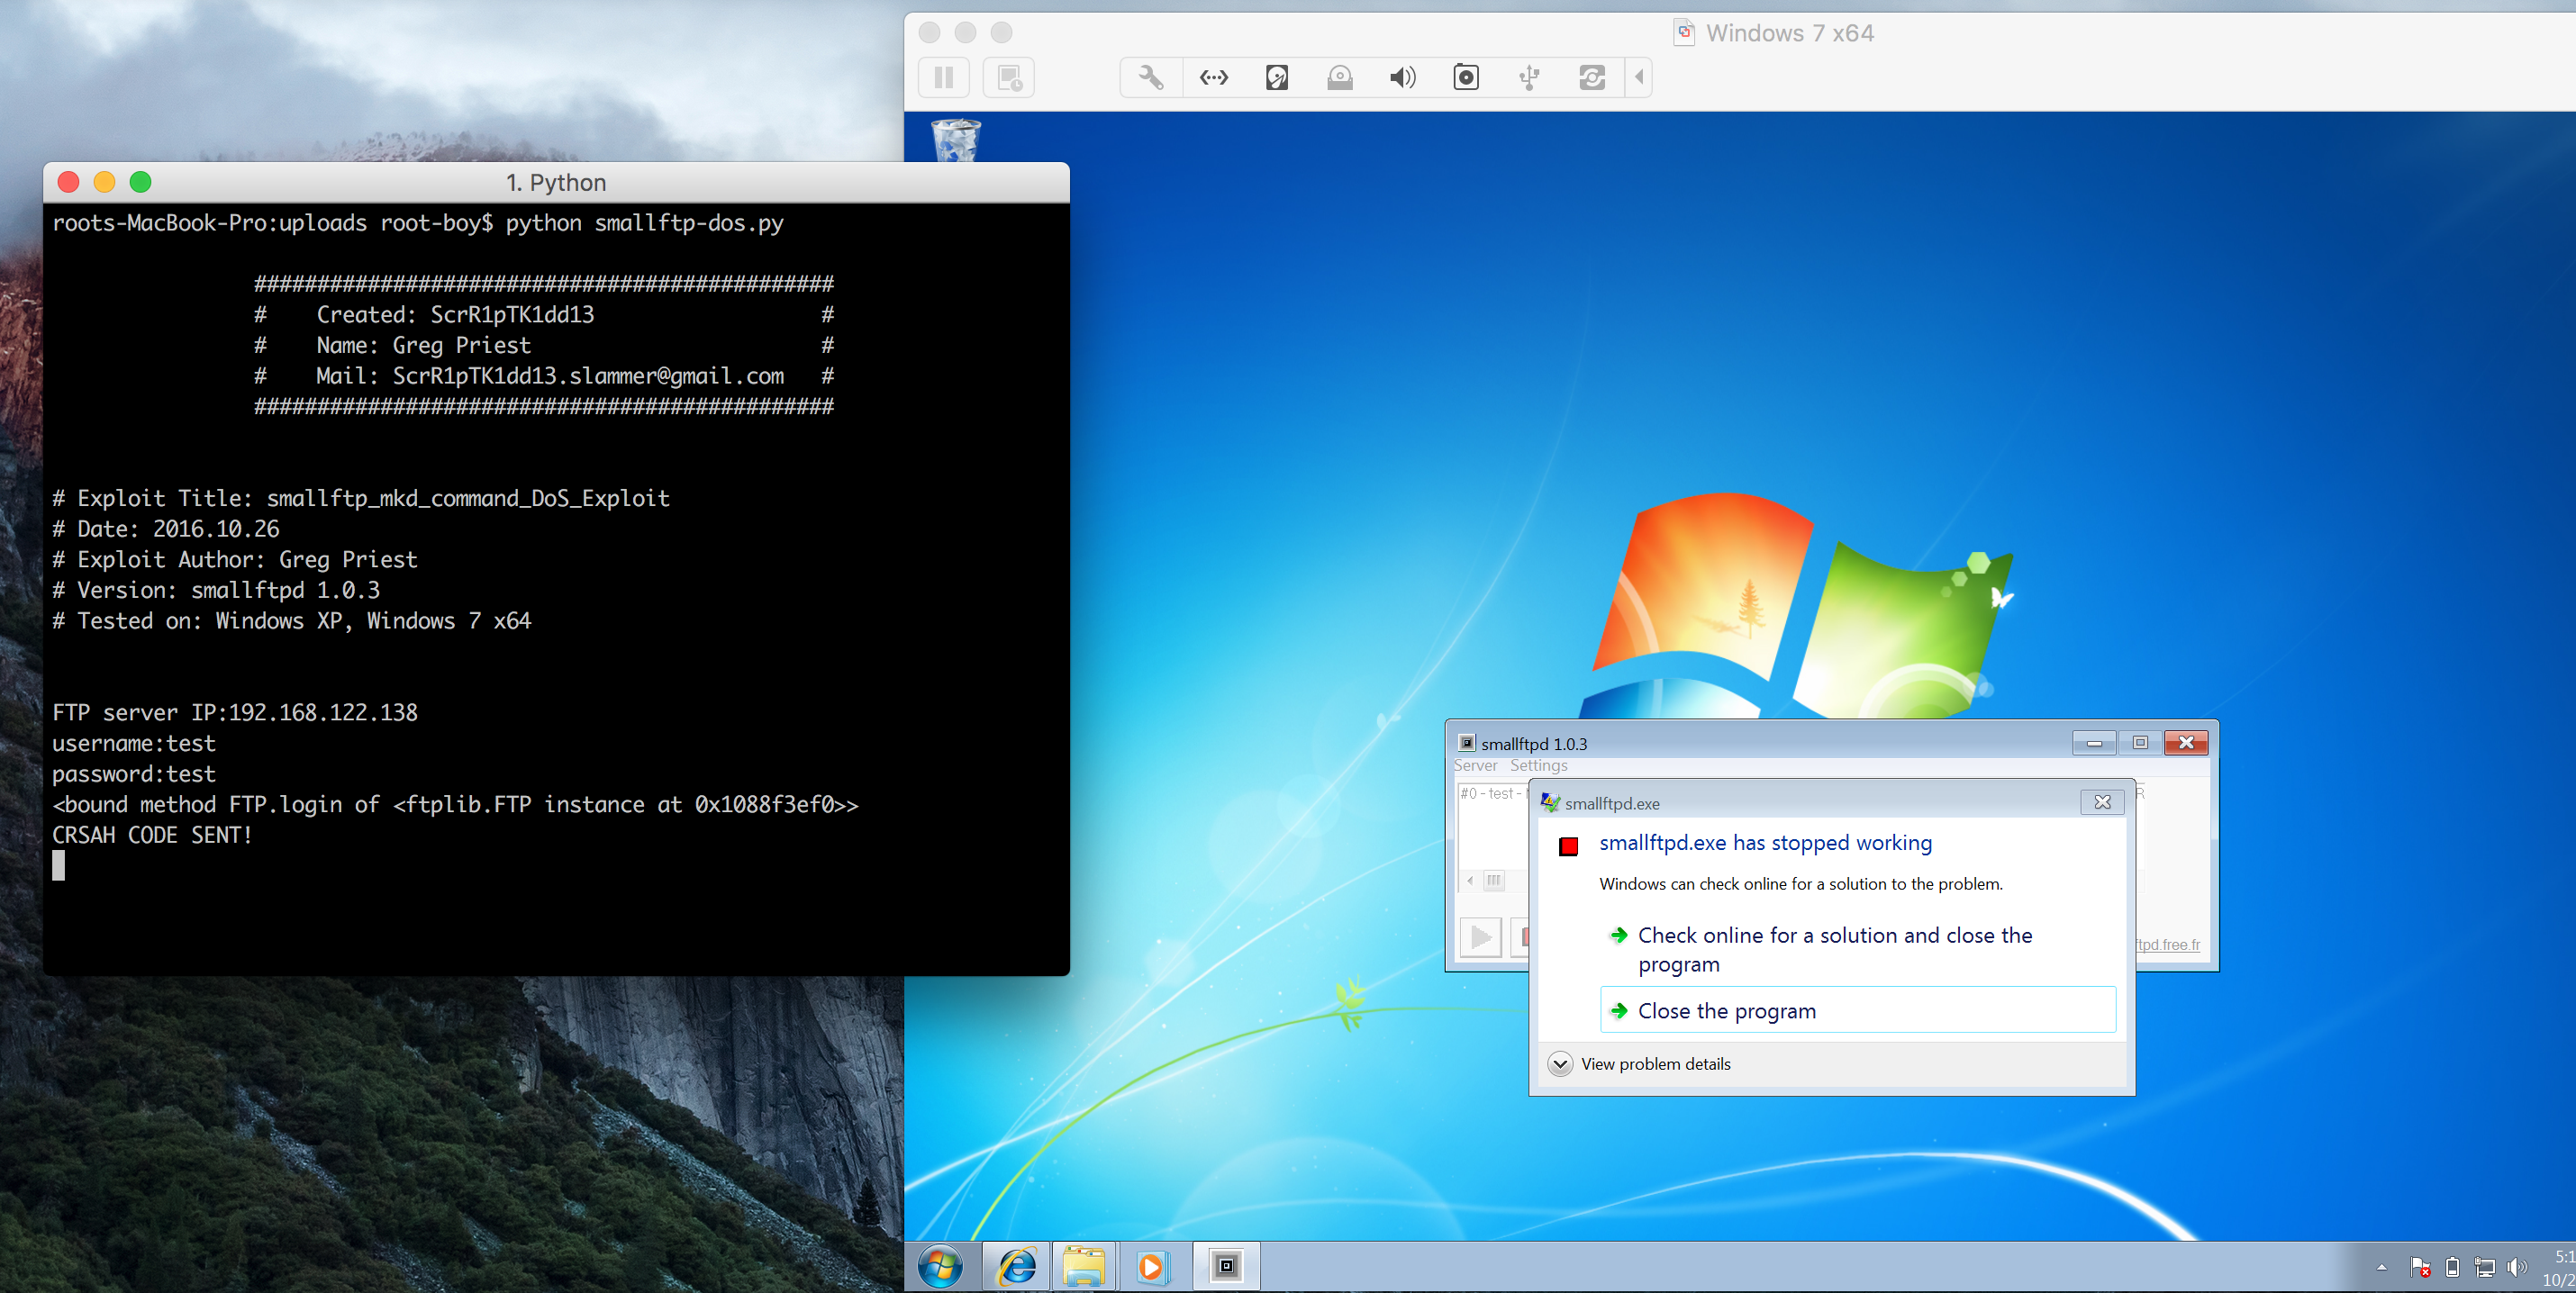
Task: Click the camera device icon in VM toolbar
Action: pos(1466,77)
